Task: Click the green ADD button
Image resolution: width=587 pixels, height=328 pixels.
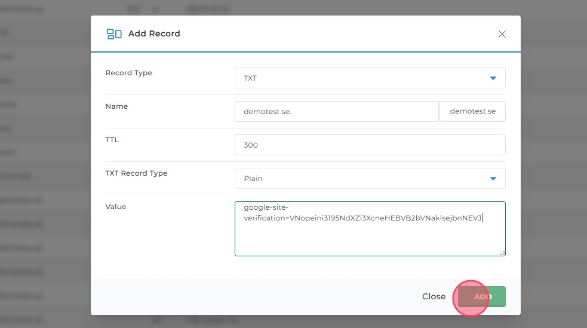Action: coord(481,296)
